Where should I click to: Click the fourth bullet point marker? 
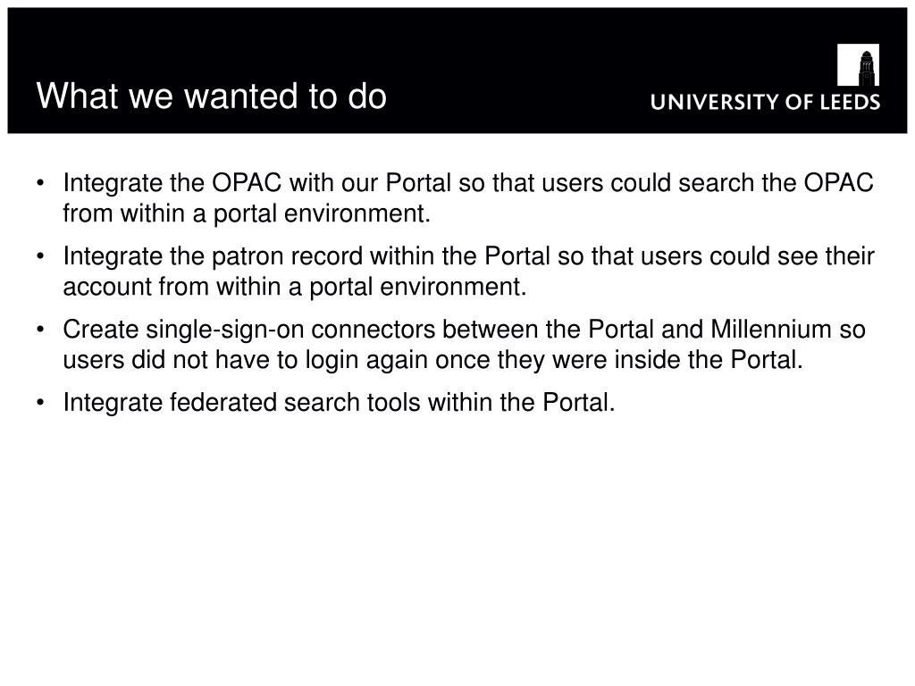pos(40,403)
